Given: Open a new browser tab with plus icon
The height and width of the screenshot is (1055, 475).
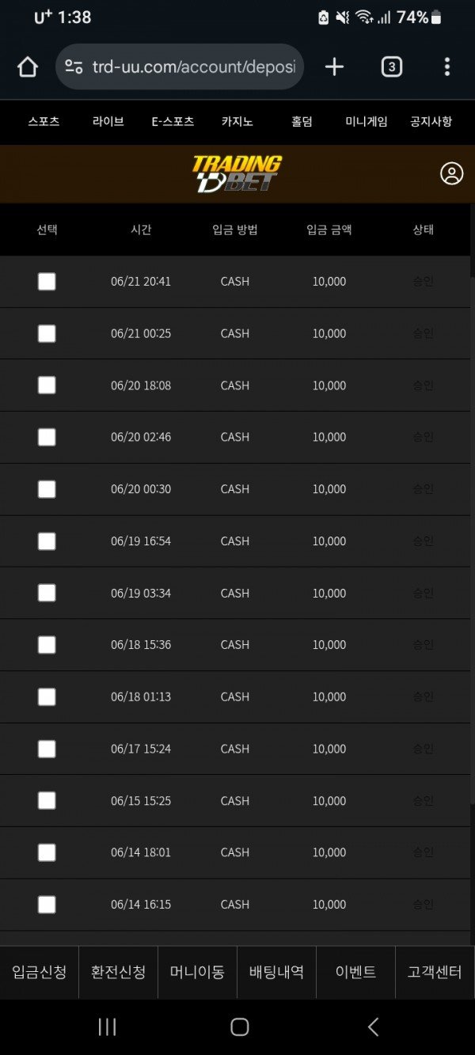Looking at the screenshot, I should click(x=335, y=67).
